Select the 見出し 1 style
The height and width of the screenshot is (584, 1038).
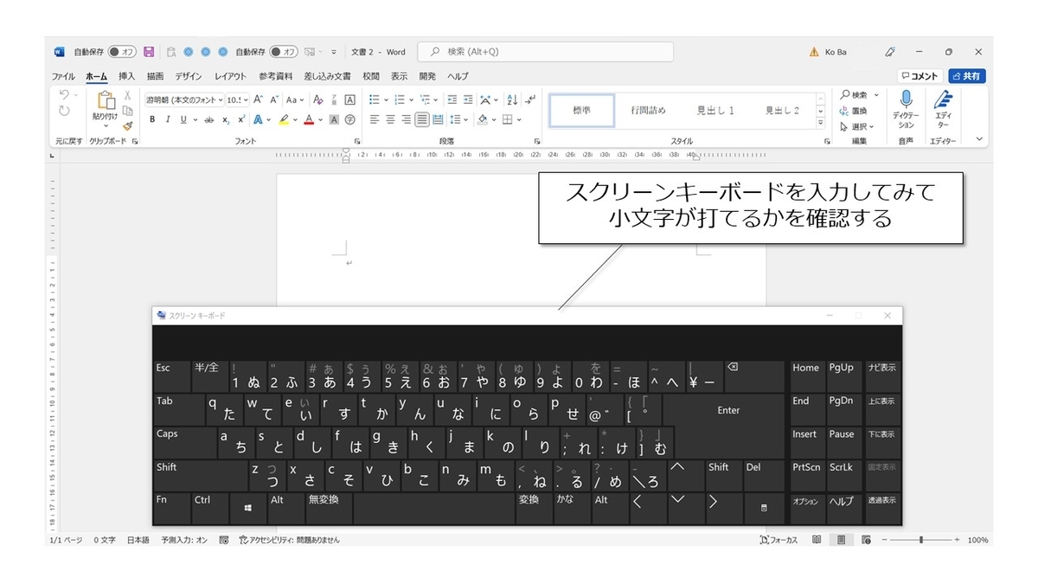tap(715, 111)
